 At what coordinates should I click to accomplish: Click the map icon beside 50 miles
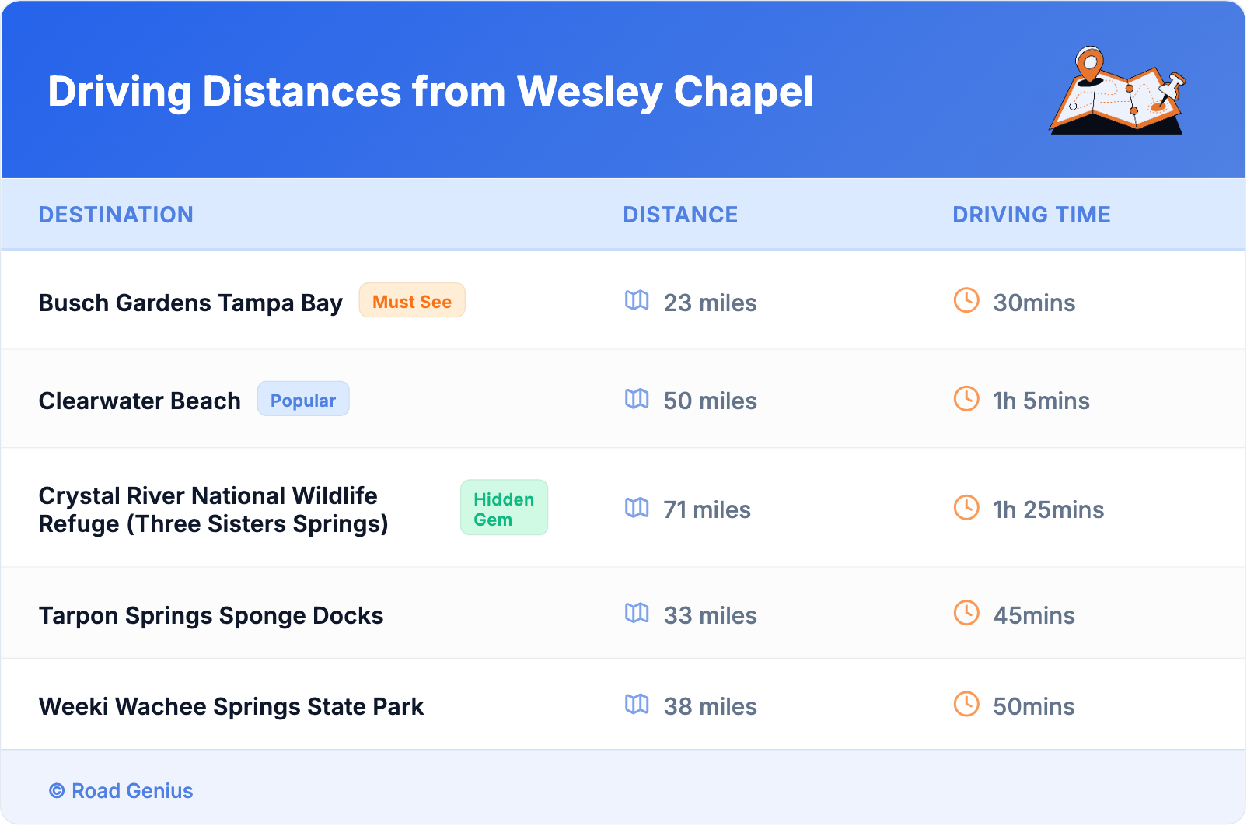pos(637,399)
